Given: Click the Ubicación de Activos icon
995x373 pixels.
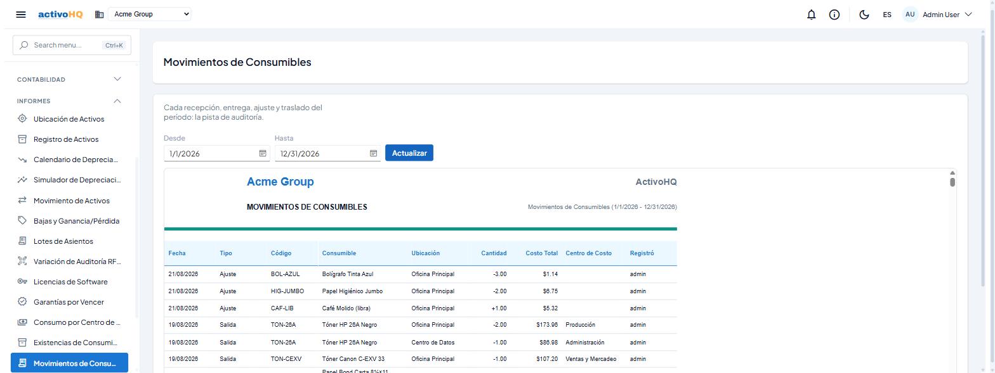Looking at the screenshot, I should 22,118.
